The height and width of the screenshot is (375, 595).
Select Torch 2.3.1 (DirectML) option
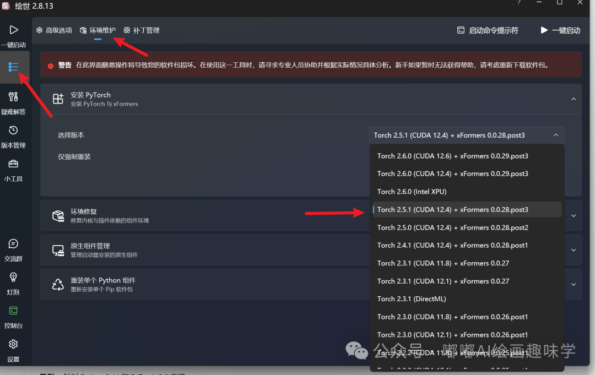(x=467, y=299)
